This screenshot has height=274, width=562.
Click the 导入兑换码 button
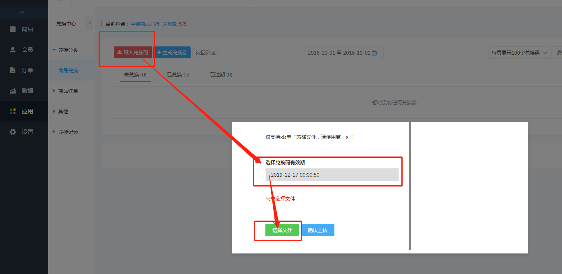[133, 53]
